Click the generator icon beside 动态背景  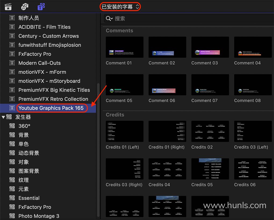click(x=12, y=153)
